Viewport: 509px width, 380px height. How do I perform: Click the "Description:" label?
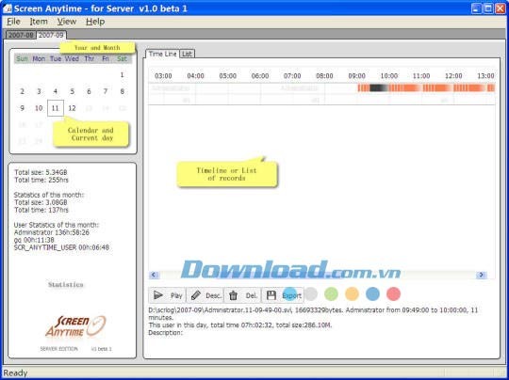coord(166,332)
